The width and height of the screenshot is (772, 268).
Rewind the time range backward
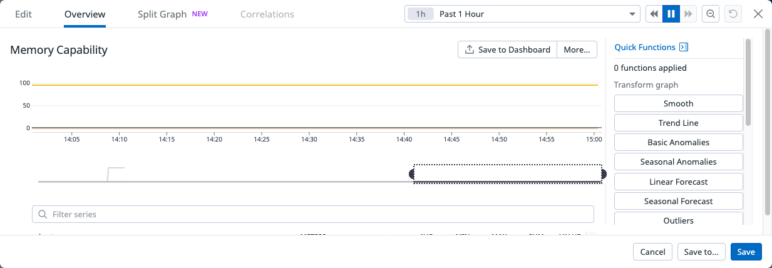(x=654, y=14)
